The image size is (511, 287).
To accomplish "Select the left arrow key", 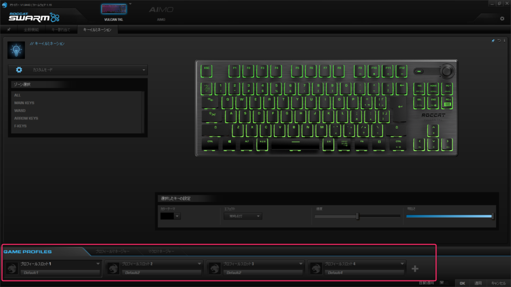I will point(419,144).
